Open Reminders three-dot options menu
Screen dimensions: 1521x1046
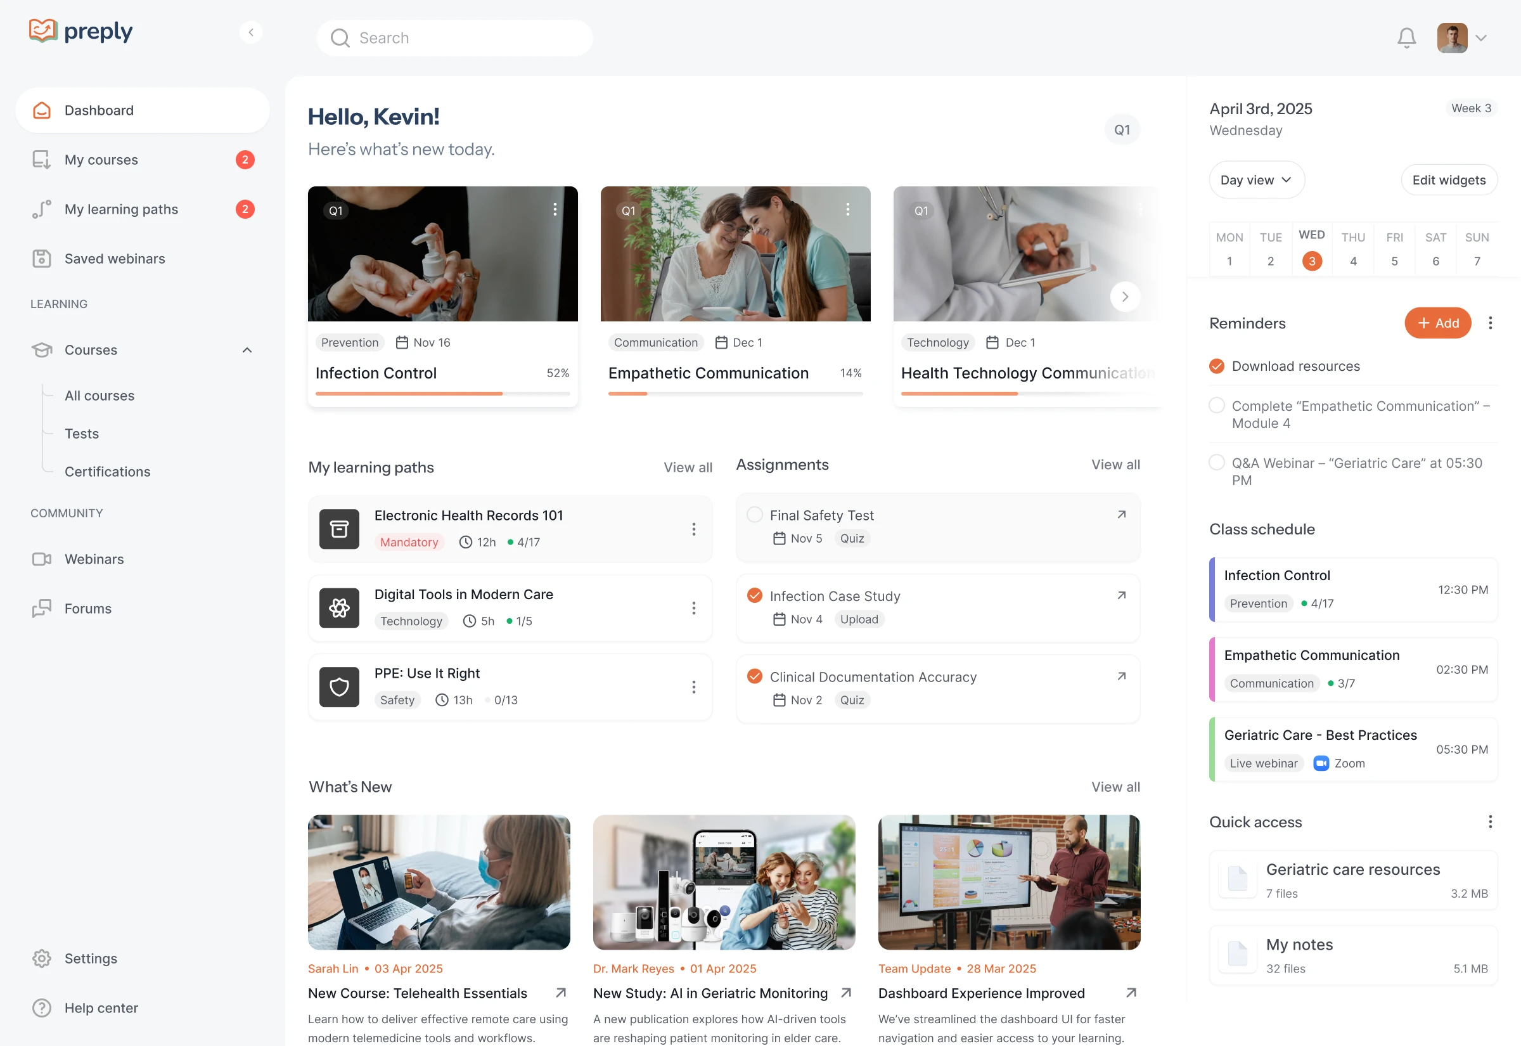(x=1489, y=323)
